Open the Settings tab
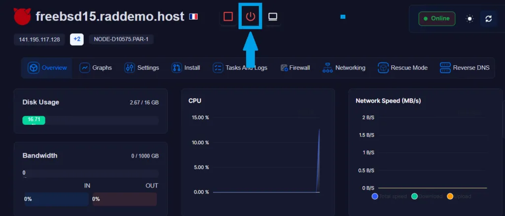The image size is (505, 216). 142,68
